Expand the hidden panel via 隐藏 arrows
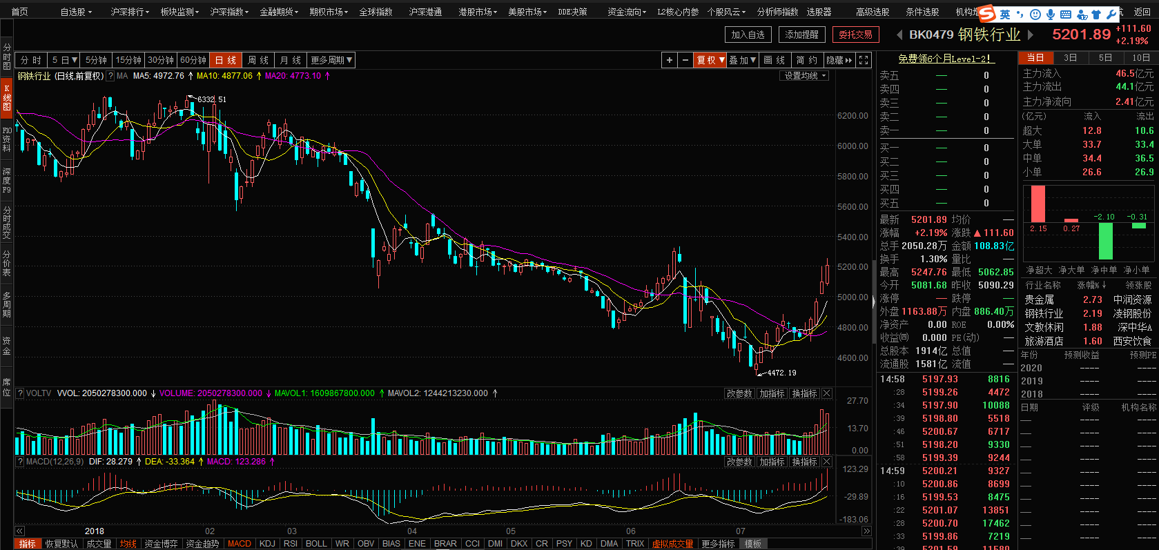The width and height of the screenshot is (1159, 550). tap(839, 60)
